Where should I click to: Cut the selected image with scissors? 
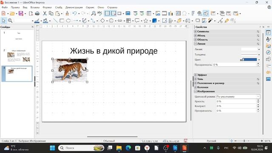point(45,14)
